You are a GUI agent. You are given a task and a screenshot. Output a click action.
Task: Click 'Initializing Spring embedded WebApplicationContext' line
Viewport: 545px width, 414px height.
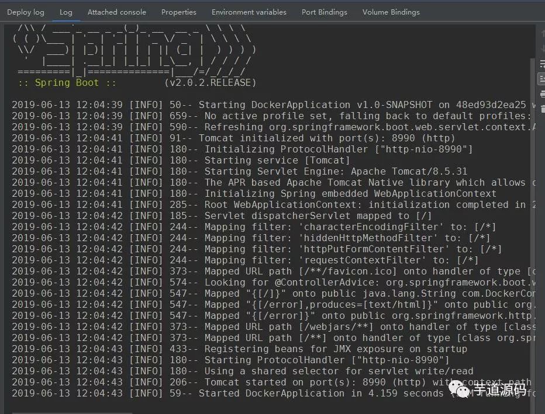[x=254, y=194]
